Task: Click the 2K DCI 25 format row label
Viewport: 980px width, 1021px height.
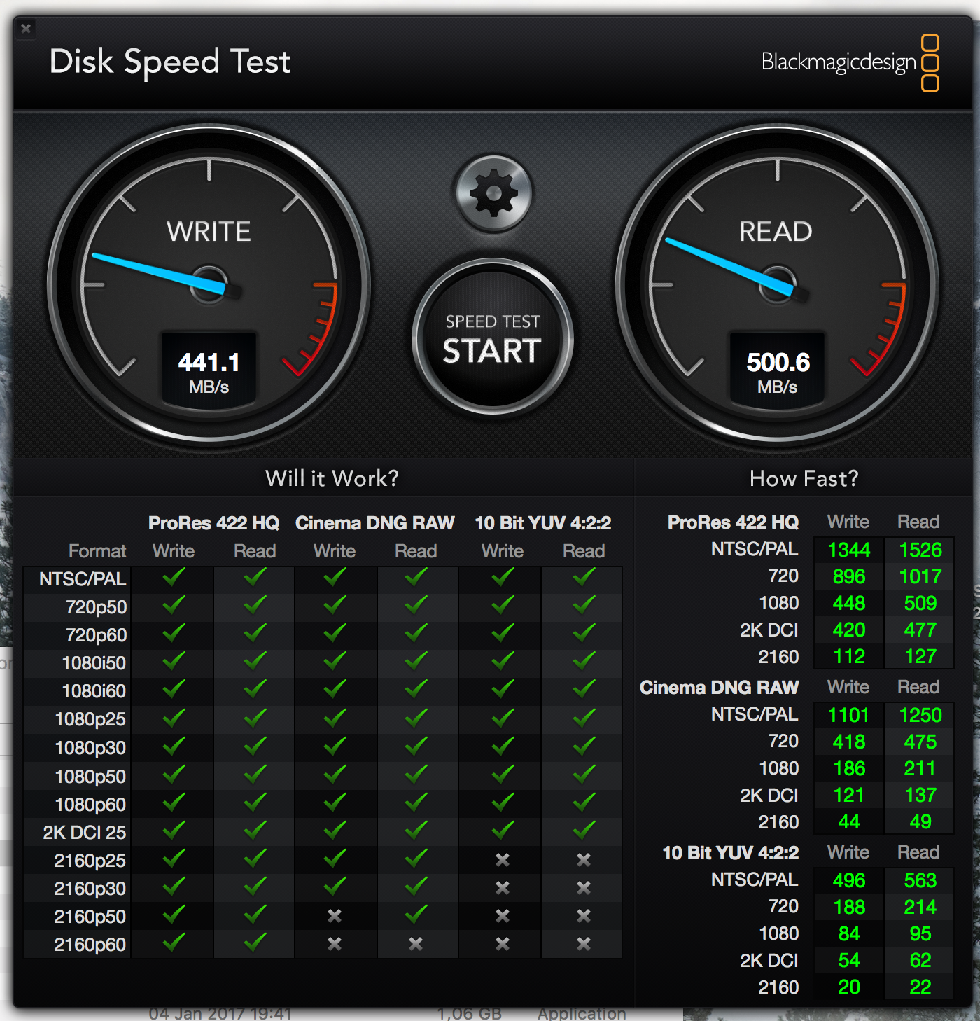Action: coord(84,833)
